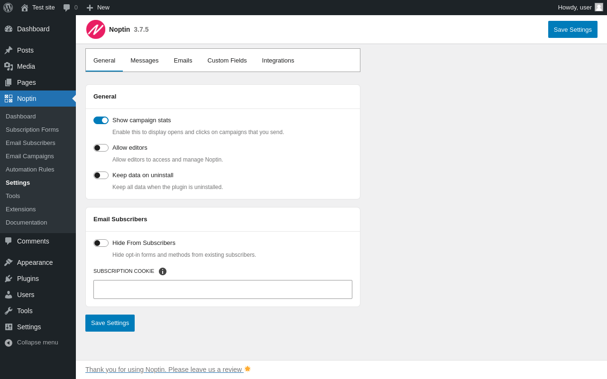This screenshot has height=379, width=607.
Task: Open Media via the camera-music icon
Action: pyautogui.click(x=9, y=66)
